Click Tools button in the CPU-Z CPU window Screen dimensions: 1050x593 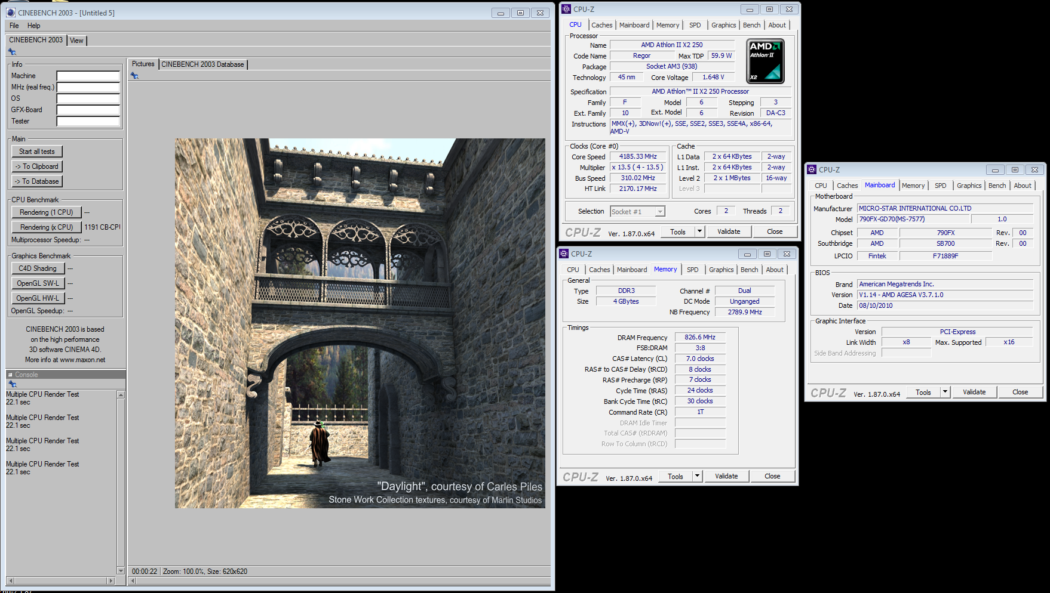point(678,231)
